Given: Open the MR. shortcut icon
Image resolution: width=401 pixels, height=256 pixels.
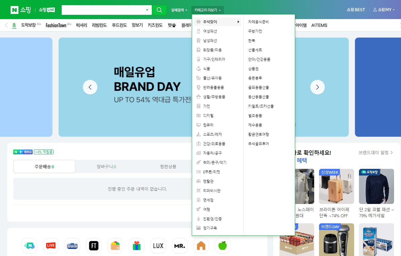Looking at the screenshot, I should click(x=180, y=246).
